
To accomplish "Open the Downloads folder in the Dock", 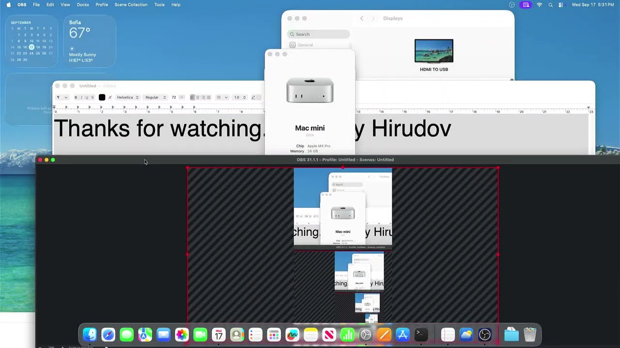I will click(x=511, y=334).
